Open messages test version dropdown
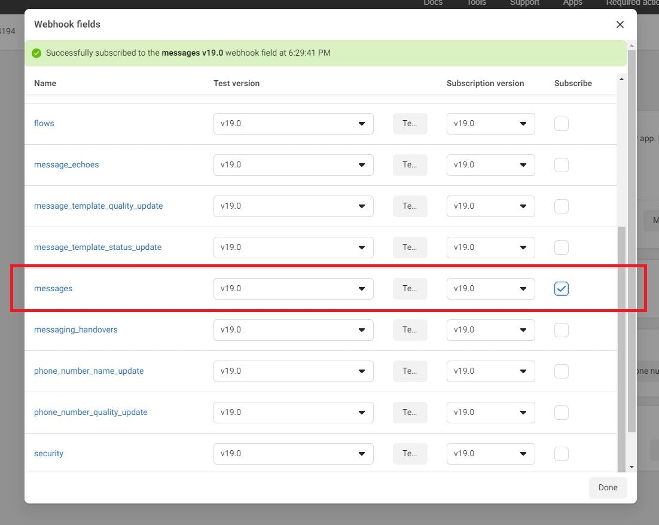The height and width of the screenshot is (525, 659). (x=294, y=288)
